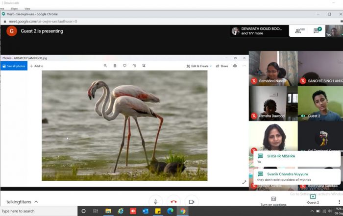Click the print icon in Photos
The image size is (343, 216).
tap(235, 66)
